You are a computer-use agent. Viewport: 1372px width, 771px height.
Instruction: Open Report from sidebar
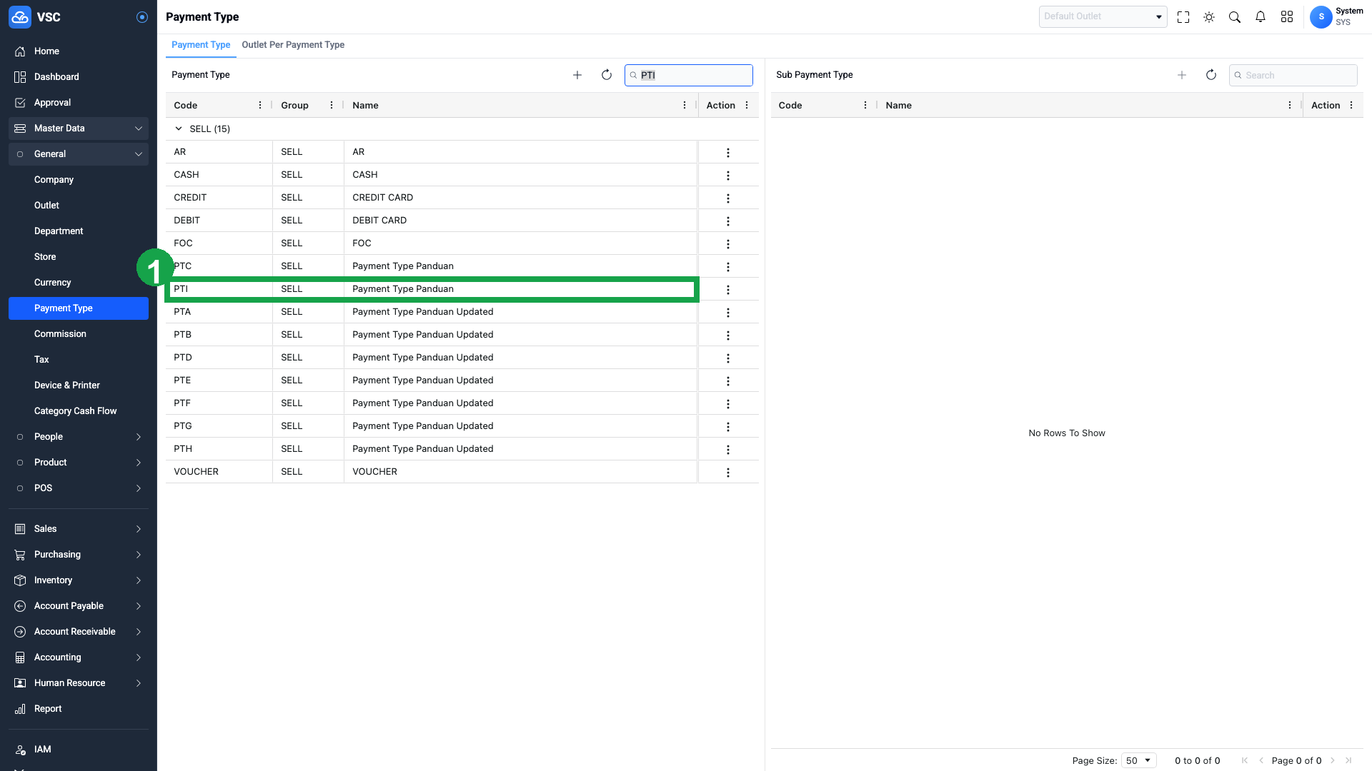(79, 709)
